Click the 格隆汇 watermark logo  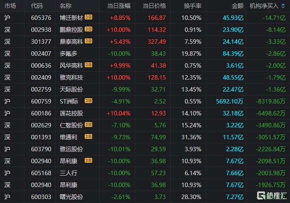coord(272,196)
